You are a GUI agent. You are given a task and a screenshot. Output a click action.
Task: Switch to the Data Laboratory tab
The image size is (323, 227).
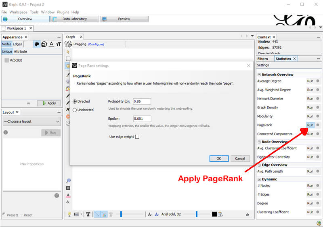click(x=75, y=19)
